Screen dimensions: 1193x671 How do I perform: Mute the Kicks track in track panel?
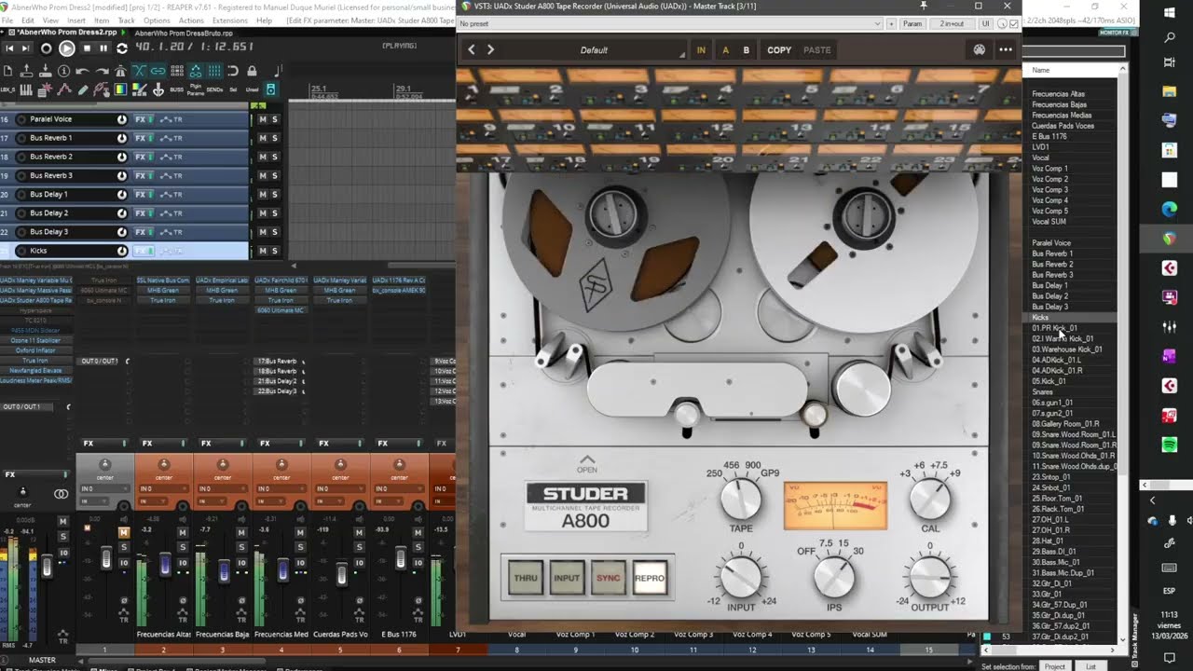coord(263,251)
